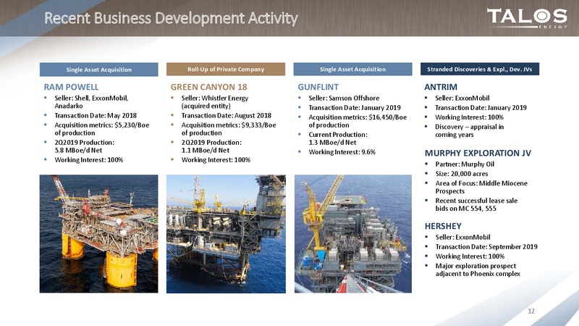The width and height of the screenshot is (579, 326).
Task: Click 'Acquisition metrics: $5,230/Boe' line
Action: [102, 125]
